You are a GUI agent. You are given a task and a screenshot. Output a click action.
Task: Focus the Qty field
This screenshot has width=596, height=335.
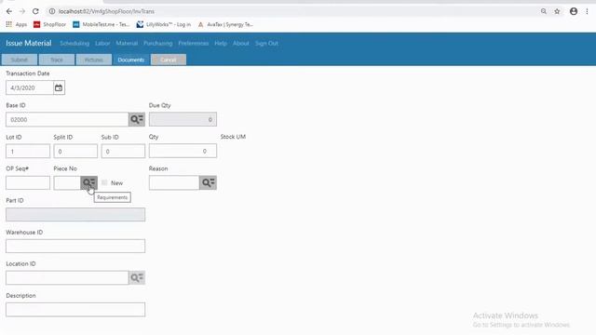(x=183, y=151)
